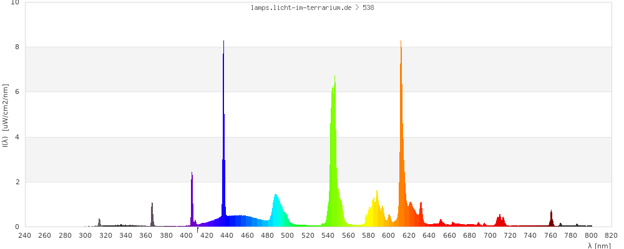Click the x-axis label 'λ [nm]'
Image resolution: width=624 pixels, height=249 pixels.
pyautogui.click(x=599, y=245)
